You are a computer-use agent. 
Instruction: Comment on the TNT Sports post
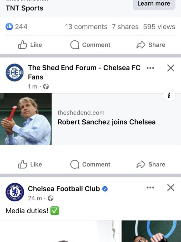[90, 45]
